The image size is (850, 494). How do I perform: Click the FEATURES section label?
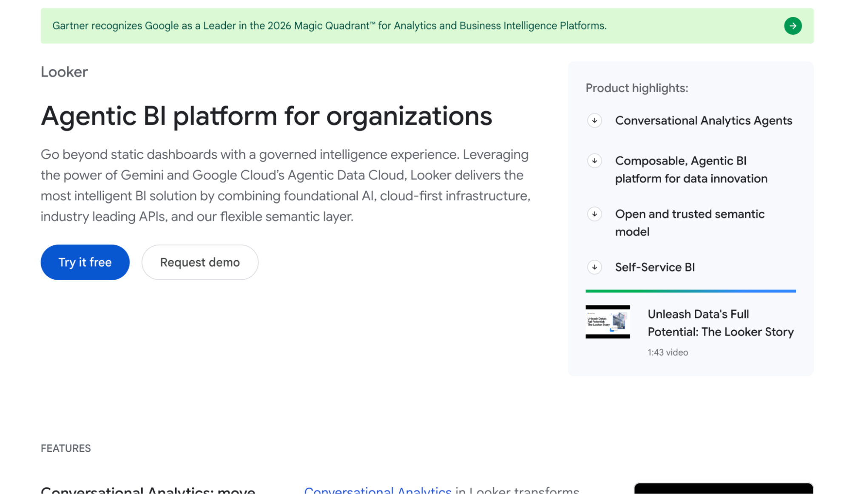(x=65, y=449)
